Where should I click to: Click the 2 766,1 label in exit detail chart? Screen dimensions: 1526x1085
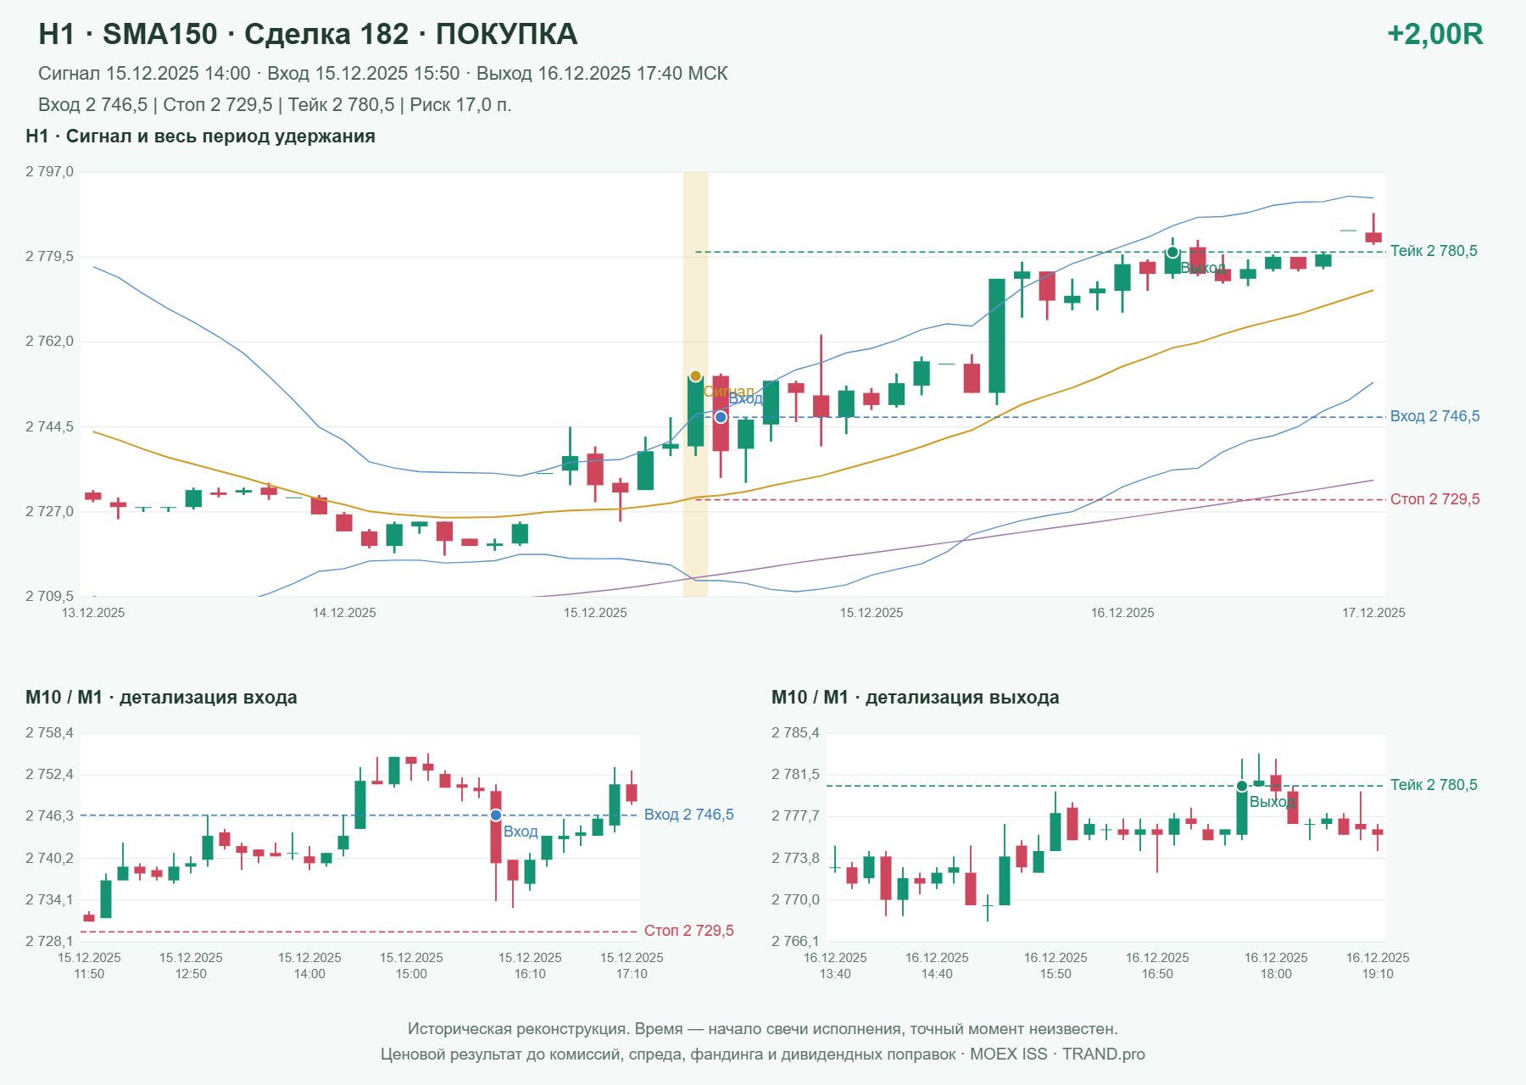(x=795, y=942)
